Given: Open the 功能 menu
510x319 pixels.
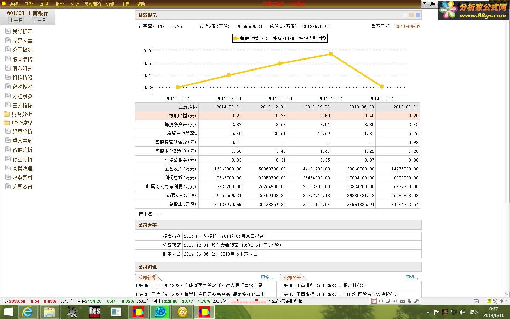Looking at the screenshot, I should pos(29,4).
